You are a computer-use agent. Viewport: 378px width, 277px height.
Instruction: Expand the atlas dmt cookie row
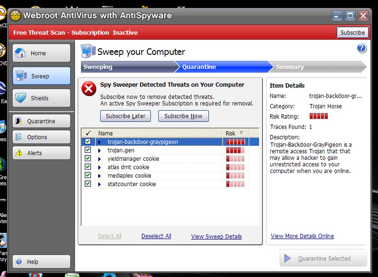point(99,167)
